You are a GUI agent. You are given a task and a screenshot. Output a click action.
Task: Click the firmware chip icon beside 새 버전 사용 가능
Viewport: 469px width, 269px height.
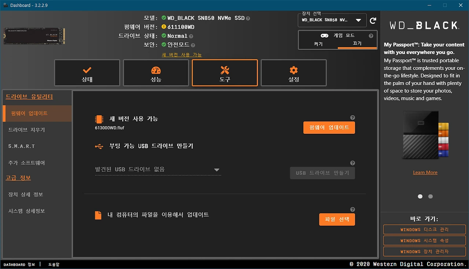[98, 119]
